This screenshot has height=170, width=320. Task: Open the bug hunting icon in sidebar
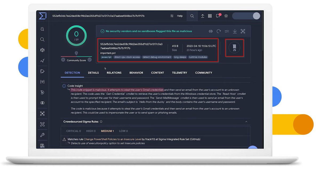tap(42, 29)
